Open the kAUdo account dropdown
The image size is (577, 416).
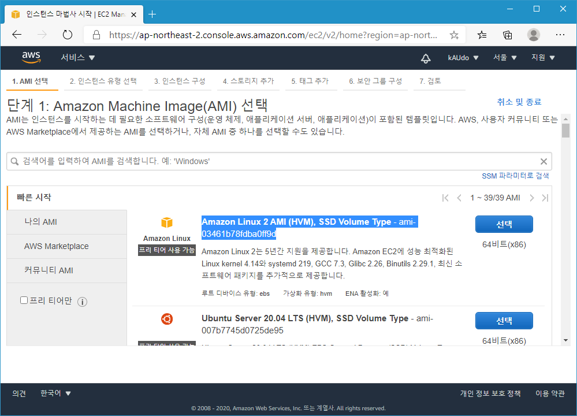tap(463, 58)
